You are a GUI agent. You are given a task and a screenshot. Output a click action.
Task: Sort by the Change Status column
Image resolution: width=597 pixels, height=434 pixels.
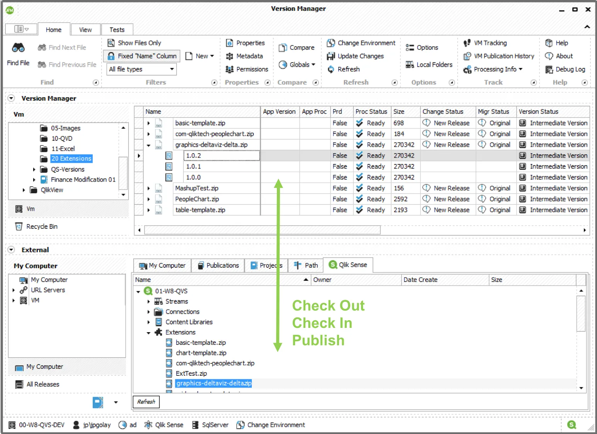point(448,111)
